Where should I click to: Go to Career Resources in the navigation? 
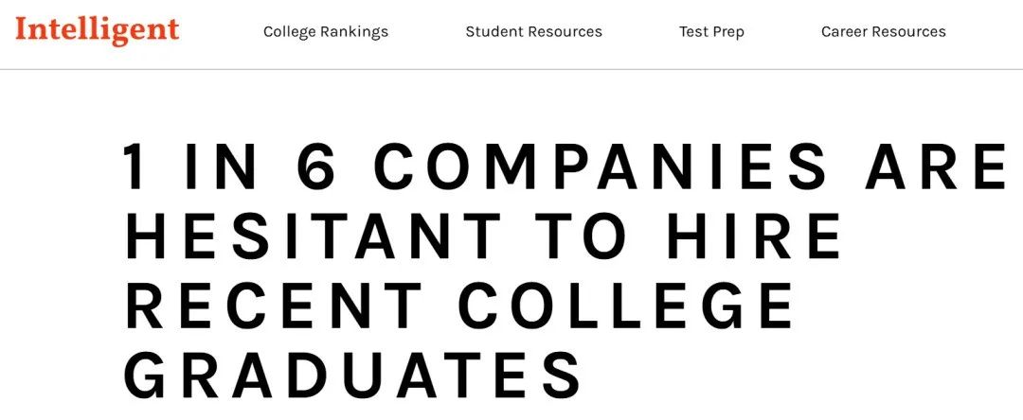click(x=884, y=31)
